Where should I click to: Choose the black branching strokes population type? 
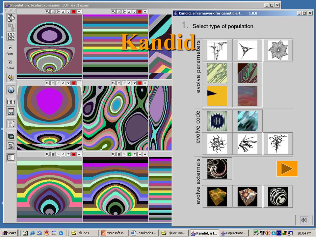248,144
